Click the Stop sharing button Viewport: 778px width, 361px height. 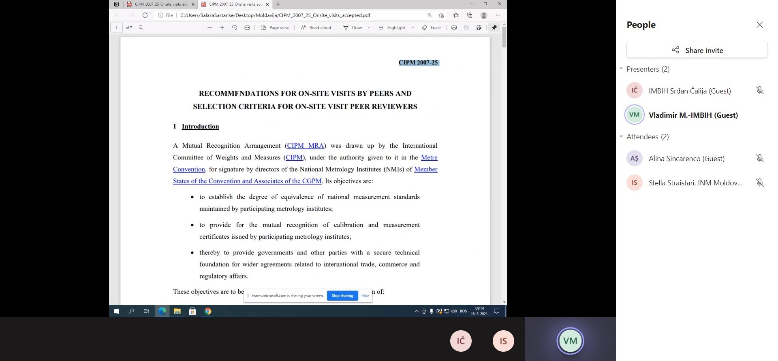click(342, 295)
